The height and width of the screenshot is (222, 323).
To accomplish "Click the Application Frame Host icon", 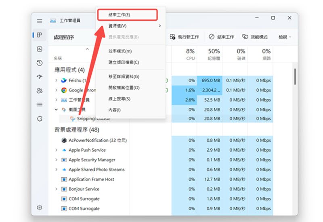I will 64,179.
